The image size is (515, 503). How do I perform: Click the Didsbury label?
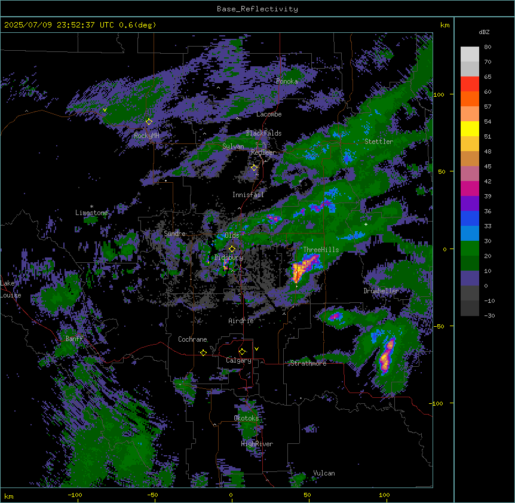click(229, 257)
